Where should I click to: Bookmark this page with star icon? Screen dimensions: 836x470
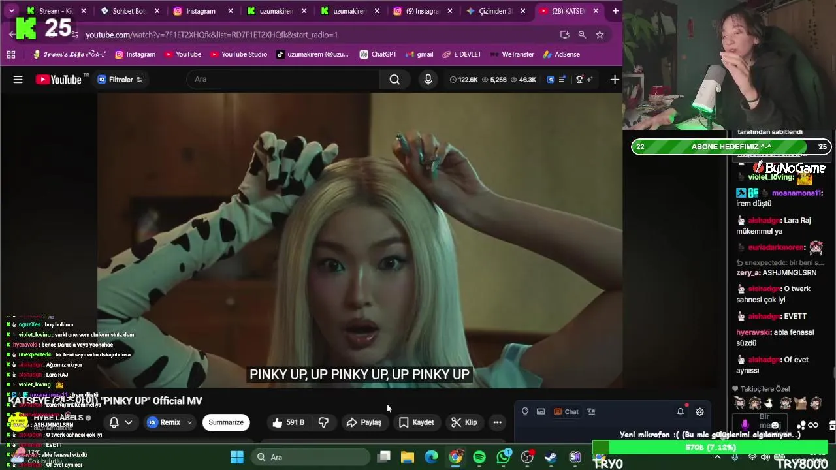[x=600, y=35]
